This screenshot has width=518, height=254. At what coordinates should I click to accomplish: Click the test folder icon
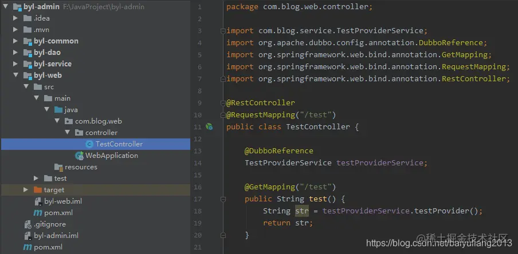(x=48, y=178)
